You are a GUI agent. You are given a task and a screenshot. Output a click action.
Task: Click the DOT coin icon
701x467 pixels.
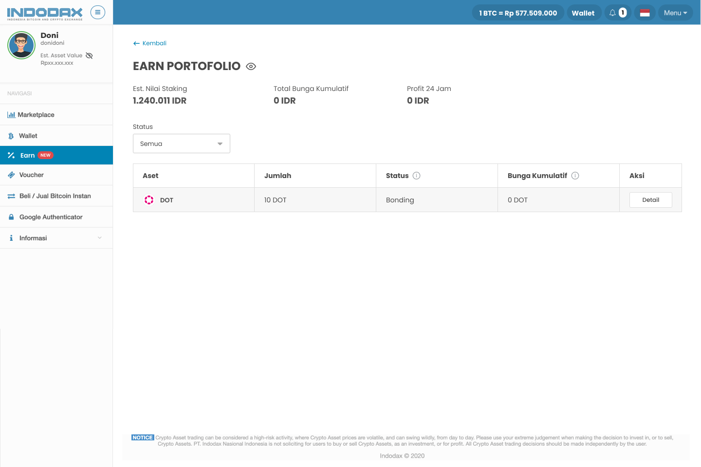click(x=149, y=200)
